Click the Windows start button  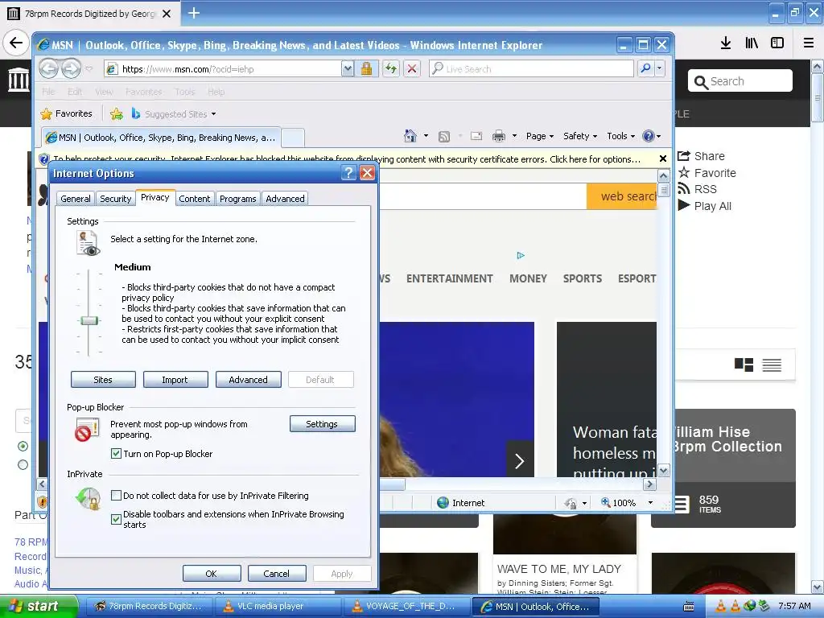[x=39, y=607]
